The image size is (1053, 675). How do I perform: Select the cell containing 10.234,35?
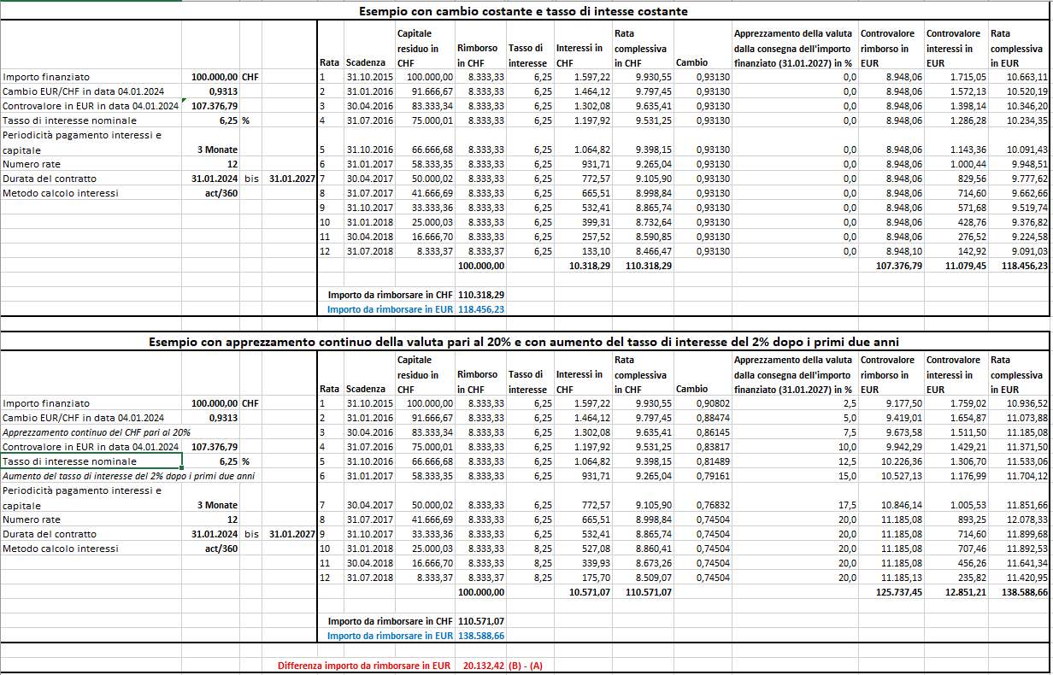pyautogui.click(x=1019, y=120)
